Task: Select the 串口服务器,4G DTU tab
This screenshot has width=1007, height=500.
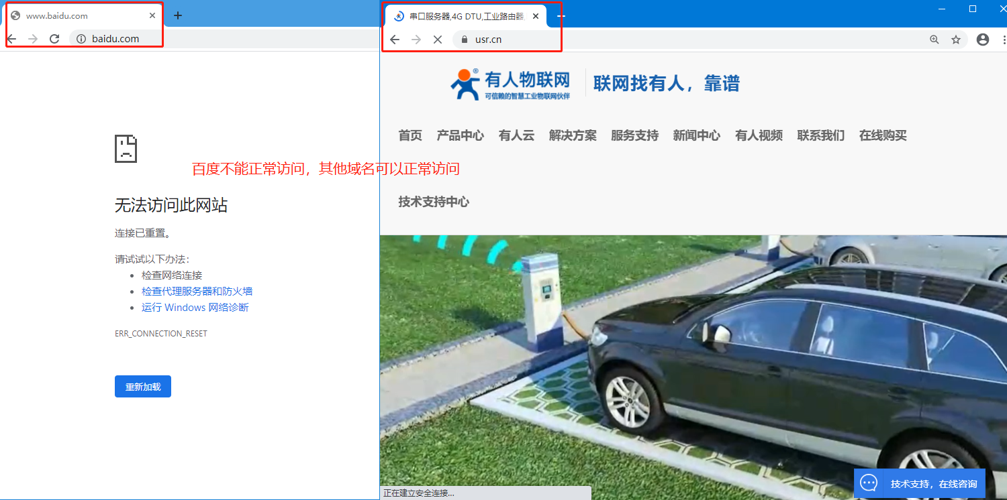Action: 467,16
